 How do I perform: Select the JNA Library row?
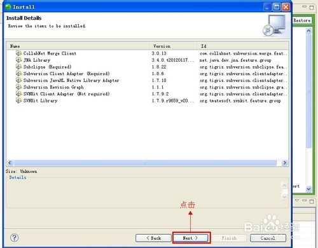[x=148, y=60]
